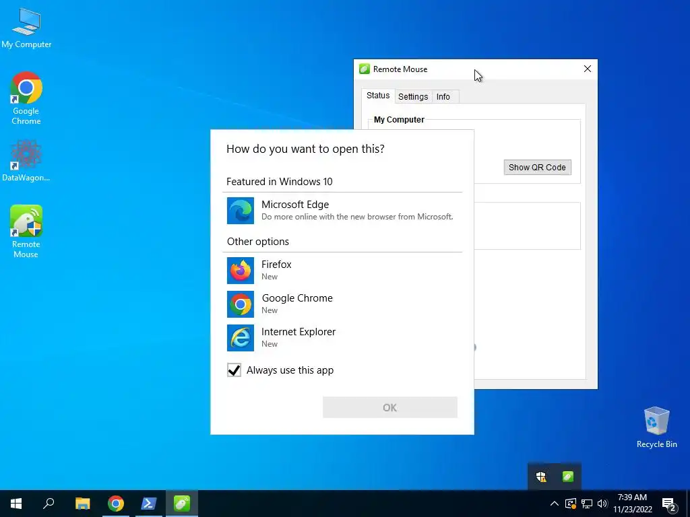Open the Windows Start menu
This screenshot has width=690, height=517.
pos(16,504)
